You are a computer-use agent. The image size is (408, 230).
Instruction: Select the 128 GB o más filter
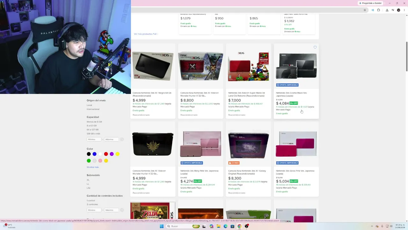coord(93,134)
